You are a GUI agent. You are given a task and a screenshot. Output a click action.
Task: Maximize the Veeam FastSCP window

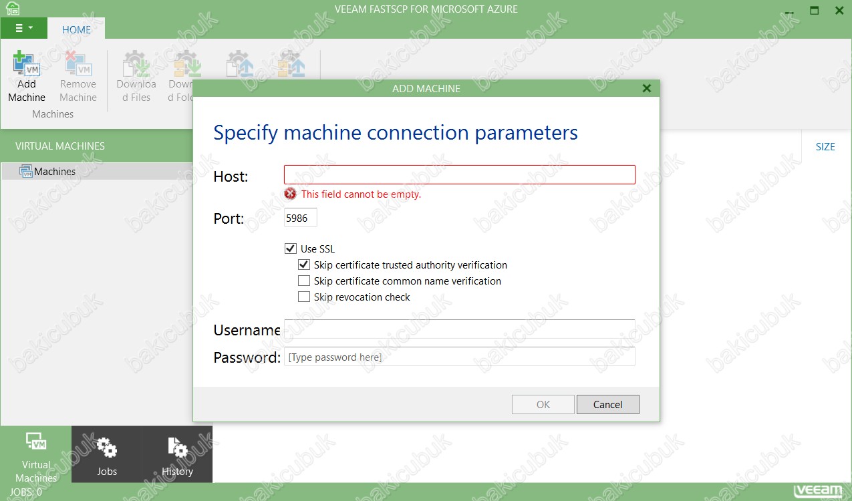coord(815,10)
